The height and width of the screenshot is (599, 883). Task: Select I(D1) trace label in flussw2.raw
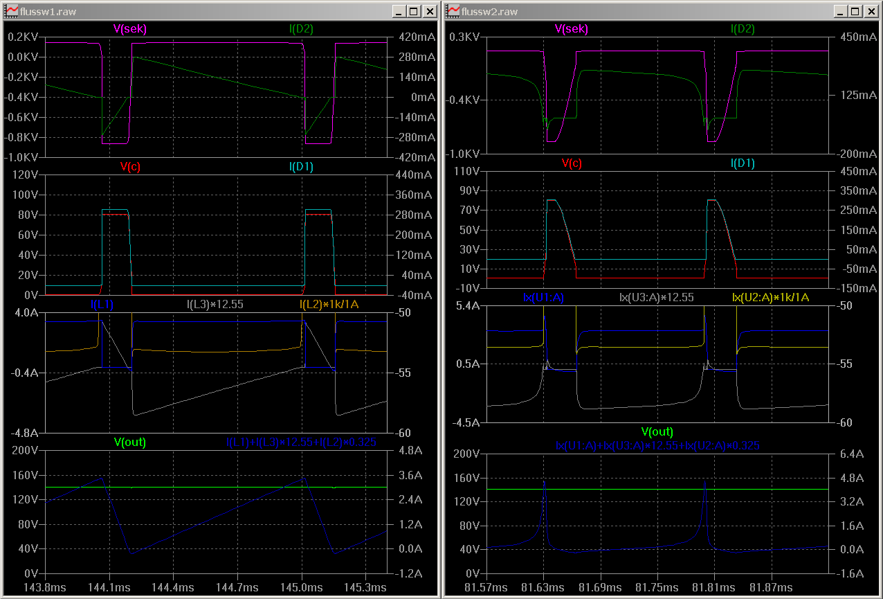pyautogui.click(x=743, y=163)
